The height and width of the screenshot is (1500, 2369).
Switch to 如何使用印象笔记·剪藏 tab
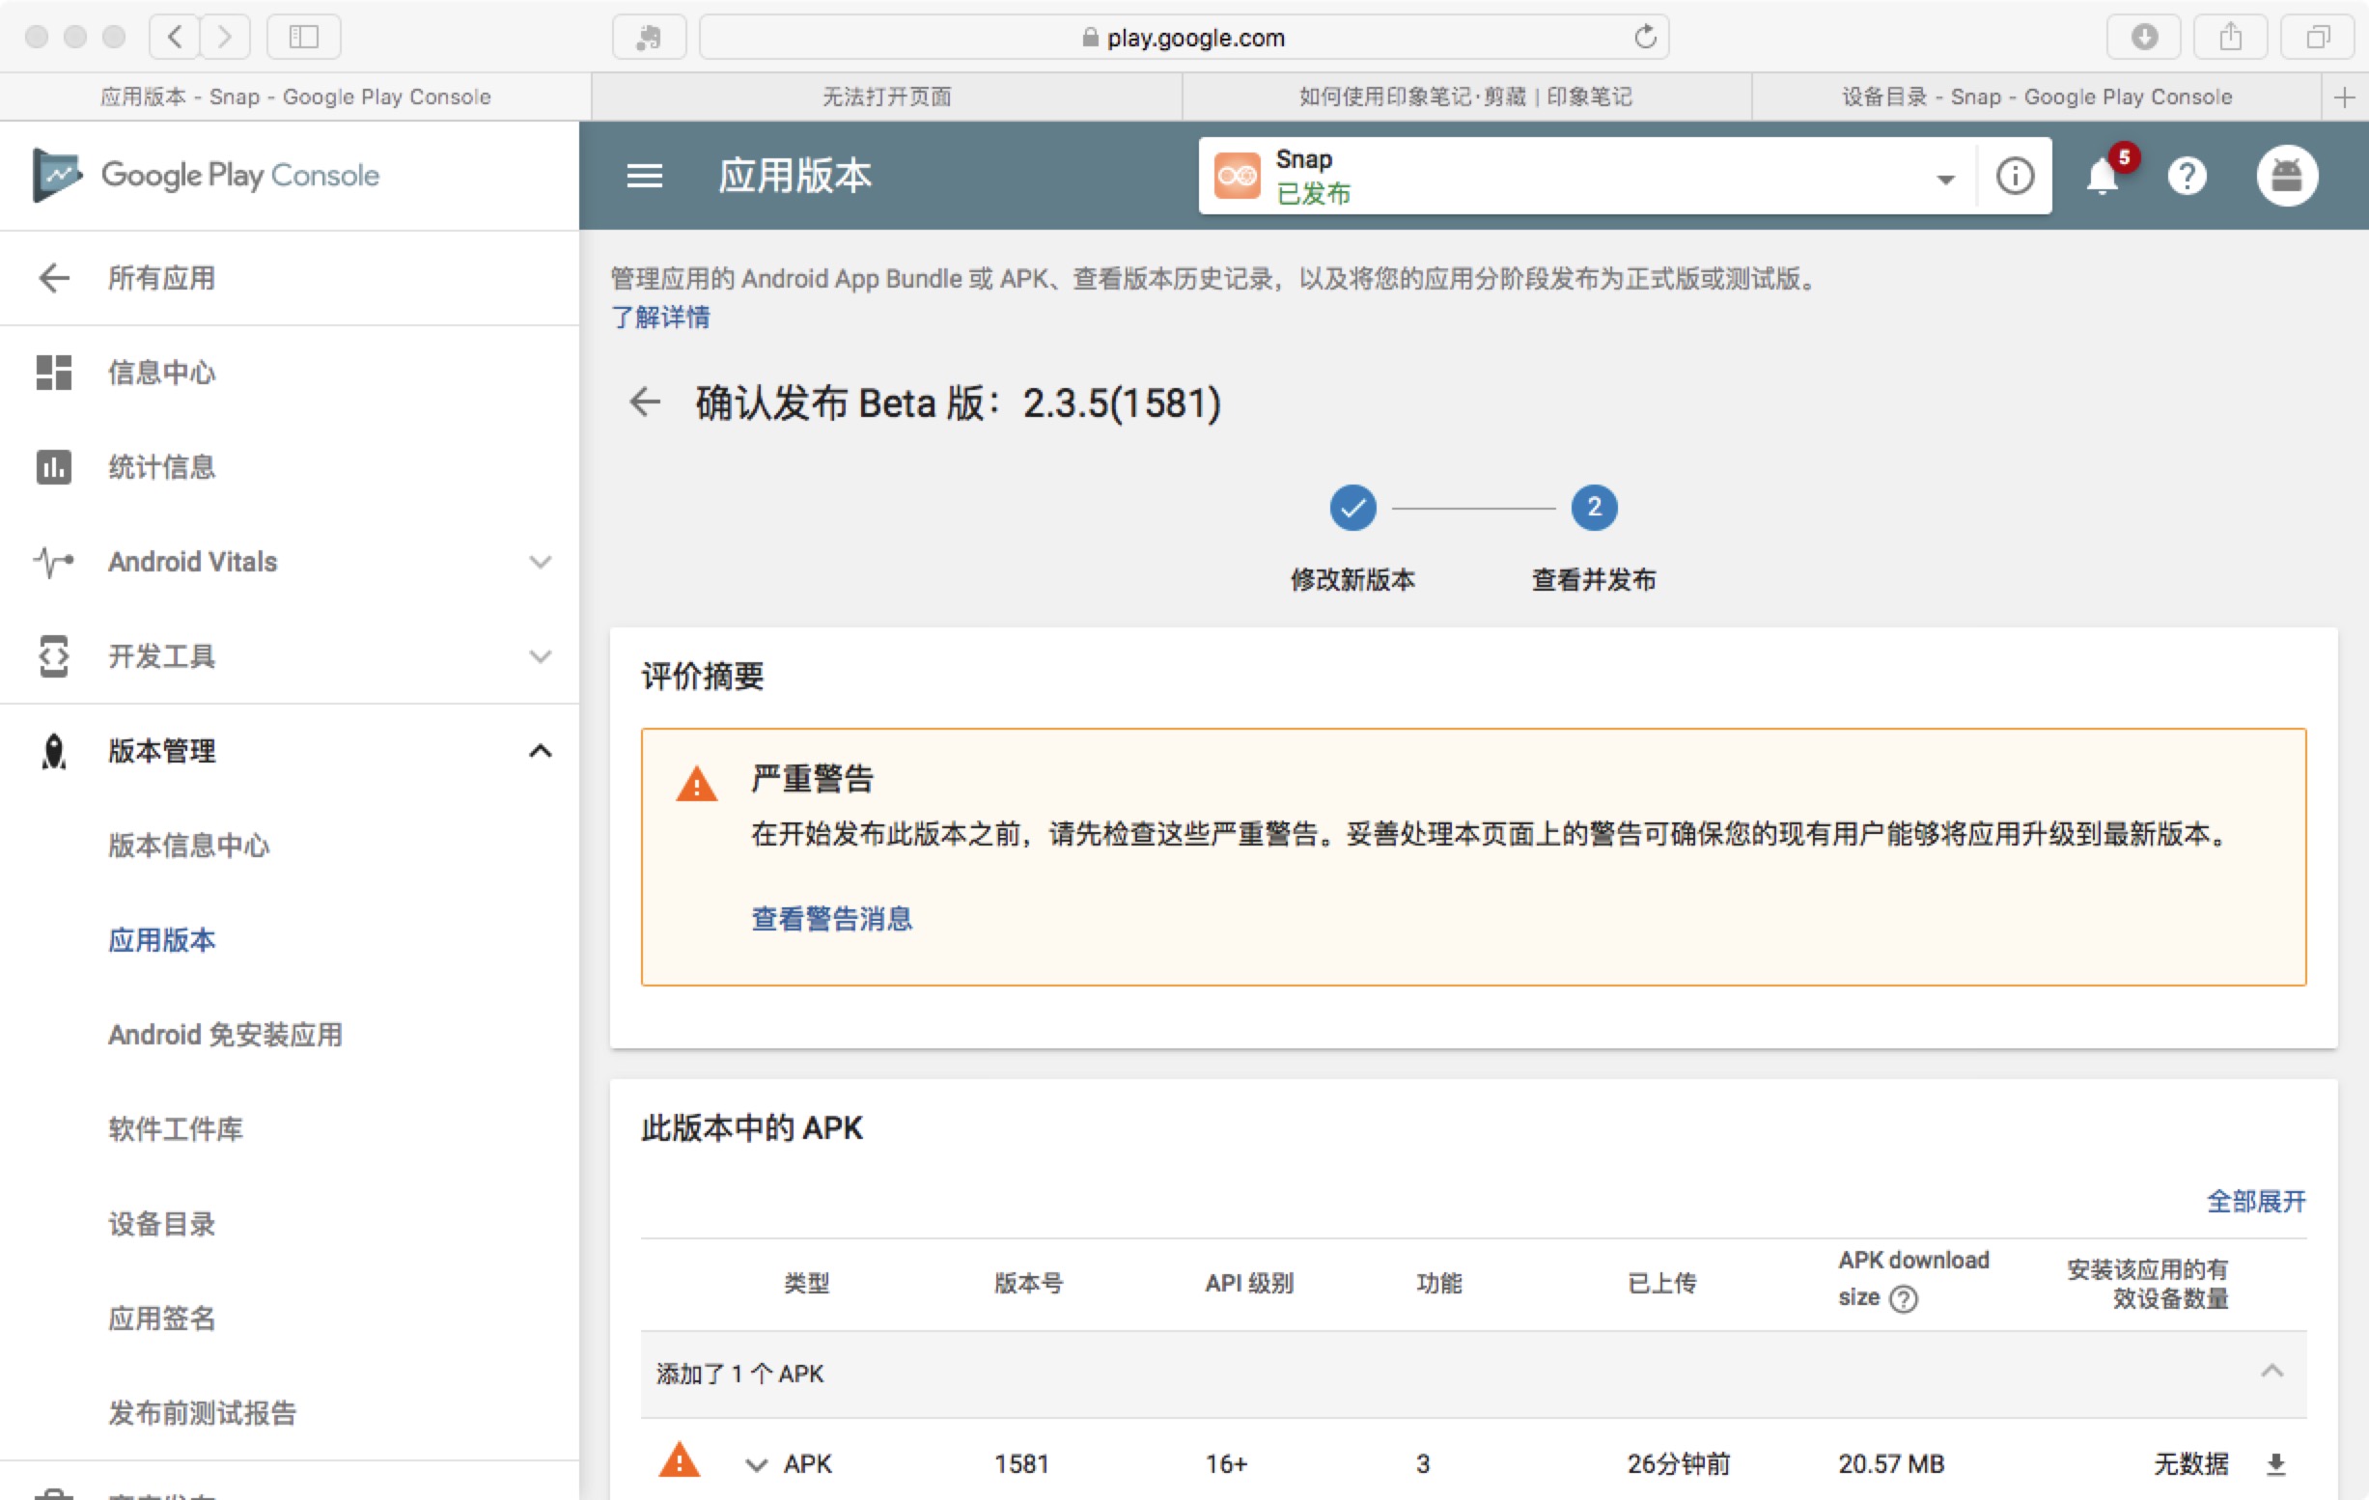click(x=1466, y=97)
